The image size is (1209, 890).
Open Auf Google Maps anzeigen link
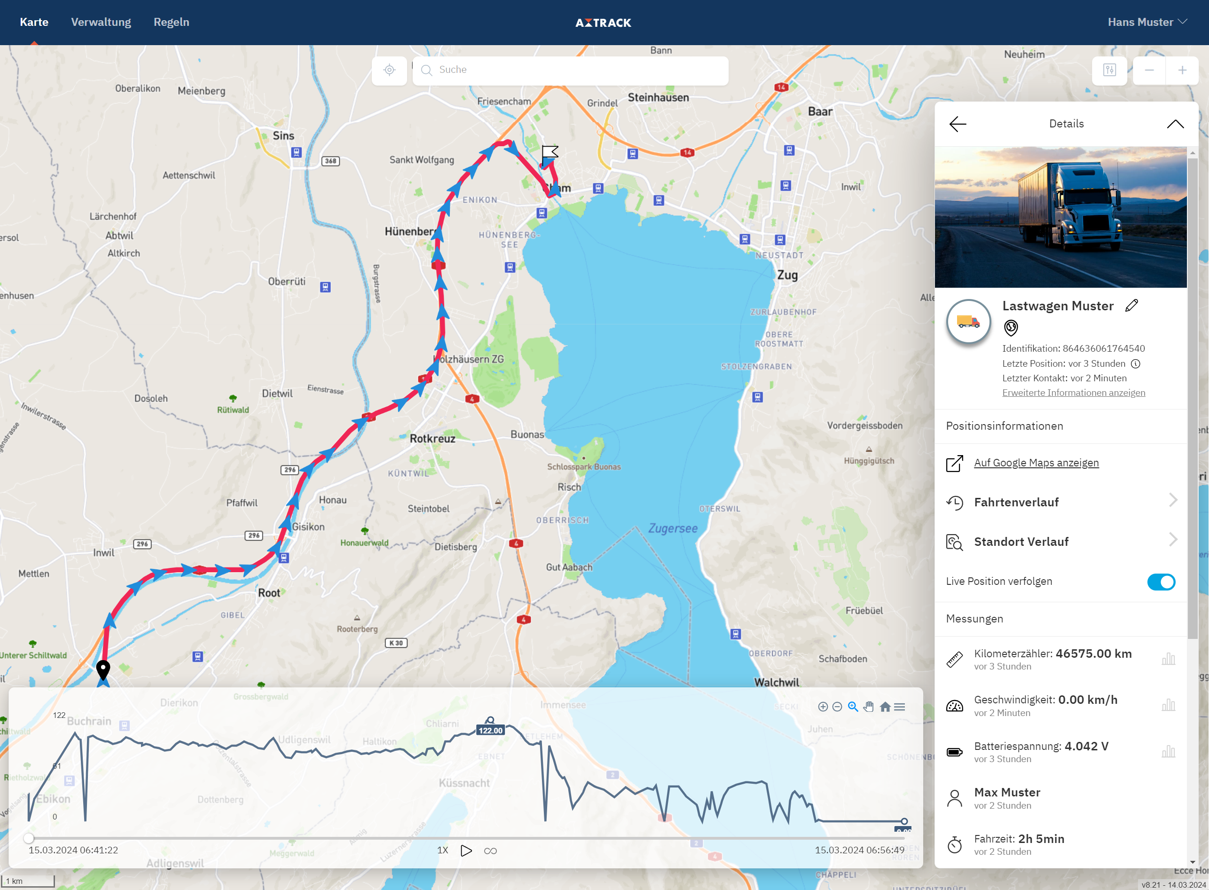tap(1036, 463)
